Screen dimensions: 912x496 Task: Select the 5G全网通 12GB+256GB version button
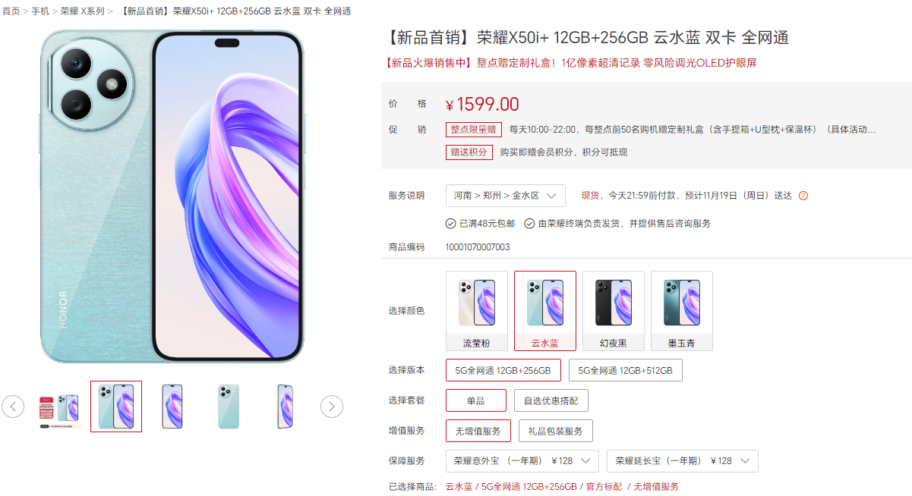click(x=503, y=370)
